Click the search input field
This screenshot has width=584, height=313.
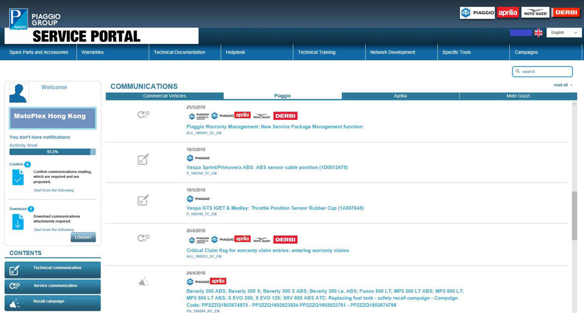point(542,71)
